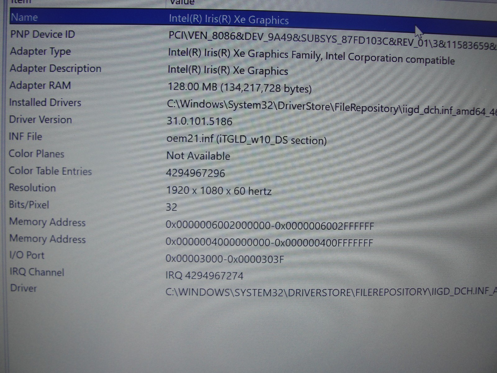
Task: Click the Adapter Description label
Action: click(55, 68)
